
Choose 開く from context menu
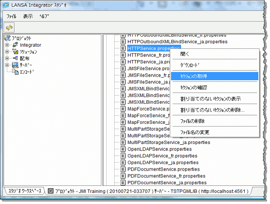215,54
